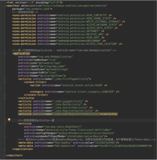Click the comment mentioning com.mob.MobApplication
This screenshot has width=157, height=160.
tap(64, 50)
